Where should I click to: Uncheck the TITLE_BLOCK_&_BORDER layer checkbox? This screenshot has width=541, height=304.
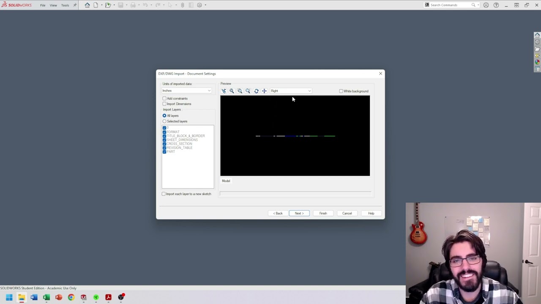coord(164,136)
